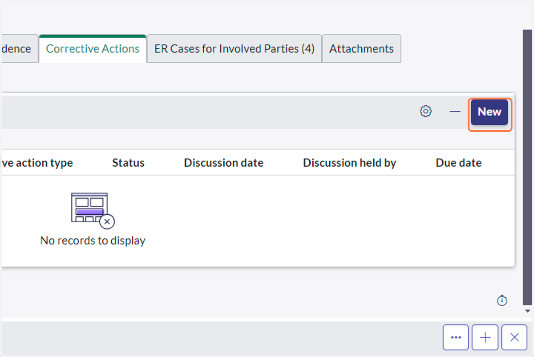Viewport: 534px width, 357px height.
Task: Open the Attachments tab
Action: pyautogui.click(x=361, y=49)
